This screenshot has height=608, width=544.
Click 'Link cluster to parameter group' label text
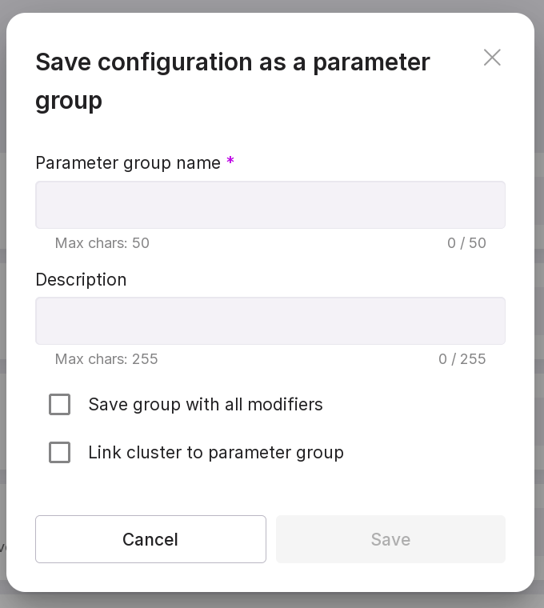click(216, 453)
